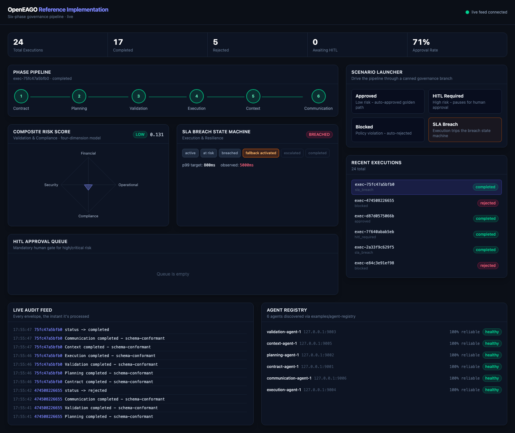Click the Operational radar axis label
This screenshot has width=515, height=433.
(x=128, y=185)
